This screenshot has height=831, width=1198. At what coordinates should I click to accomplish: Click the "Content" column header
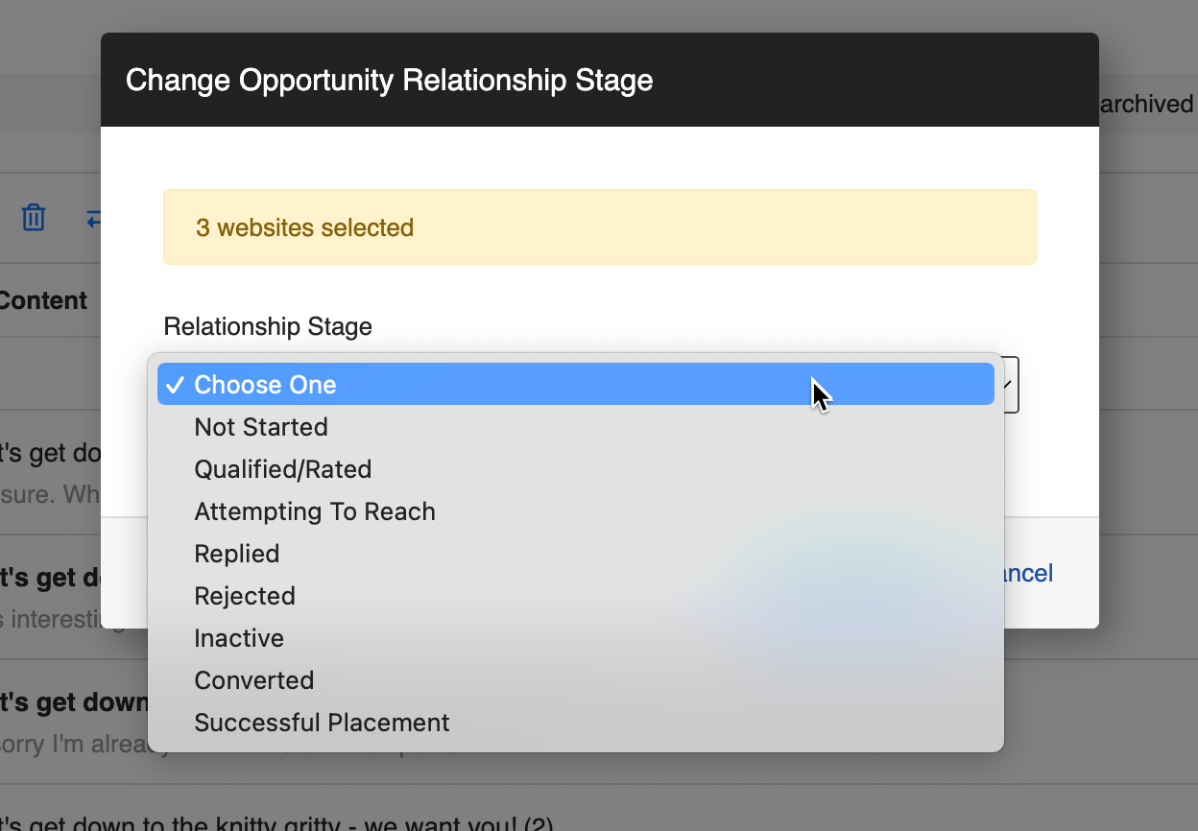(43, 301)
